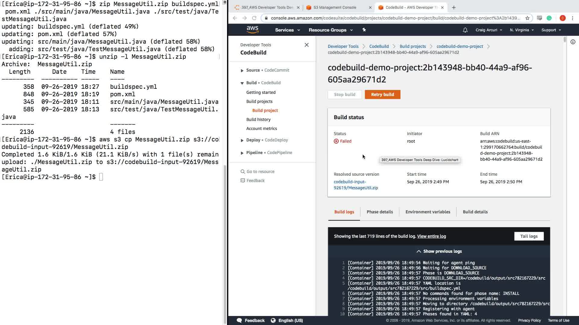
Task: Collapse the Build CodeBuild section
Action: pyautogui.click(x=242, y=83)
